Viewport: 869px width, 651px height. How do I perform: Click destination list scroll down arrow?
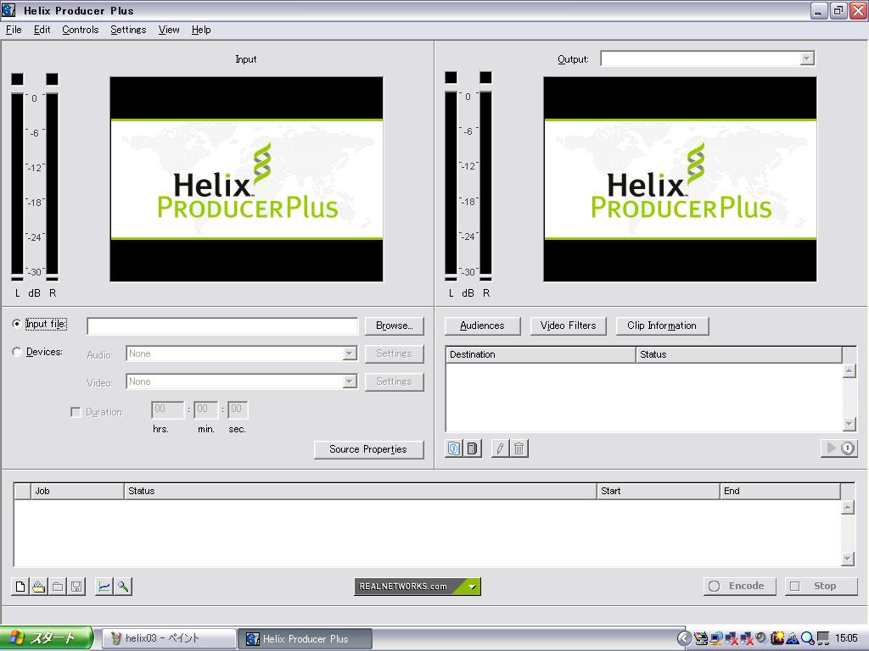[849, 424]
